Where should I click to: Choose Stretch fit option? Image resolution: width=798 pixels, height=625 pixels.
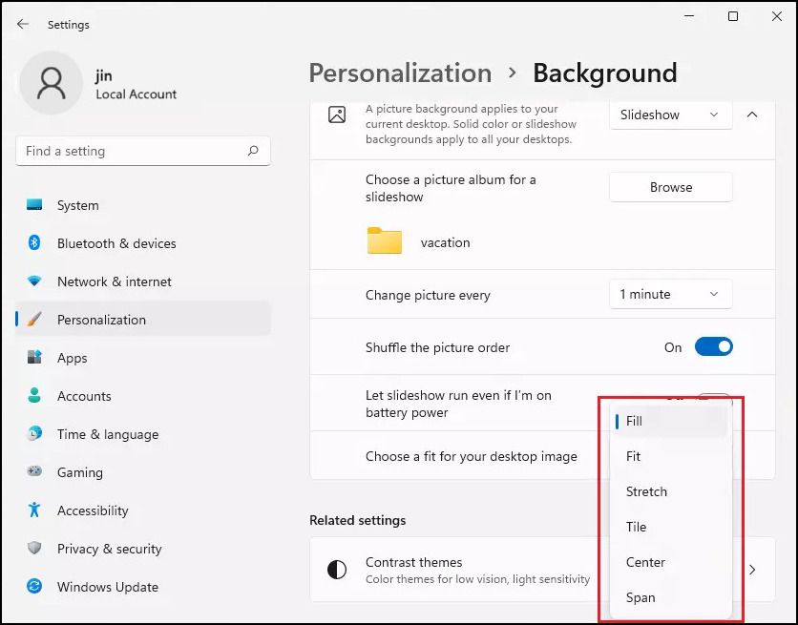click(x=671, y=491)
